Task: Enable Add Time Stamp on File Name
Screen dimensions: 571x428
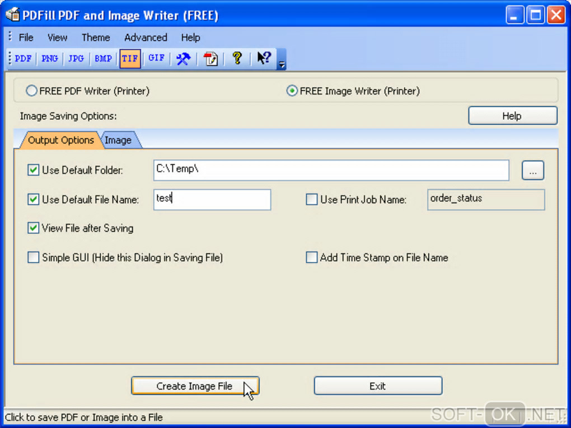Action: coord(311,258)
